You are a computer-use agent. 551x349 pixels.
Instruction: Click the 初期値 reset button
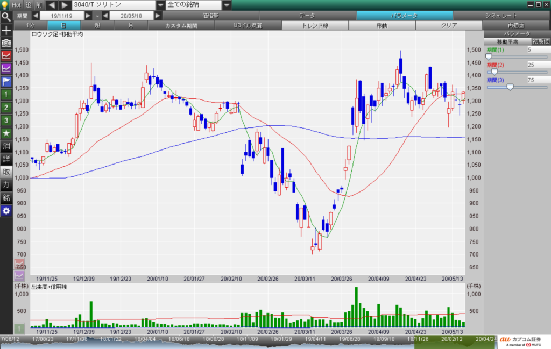coord(541,41)
